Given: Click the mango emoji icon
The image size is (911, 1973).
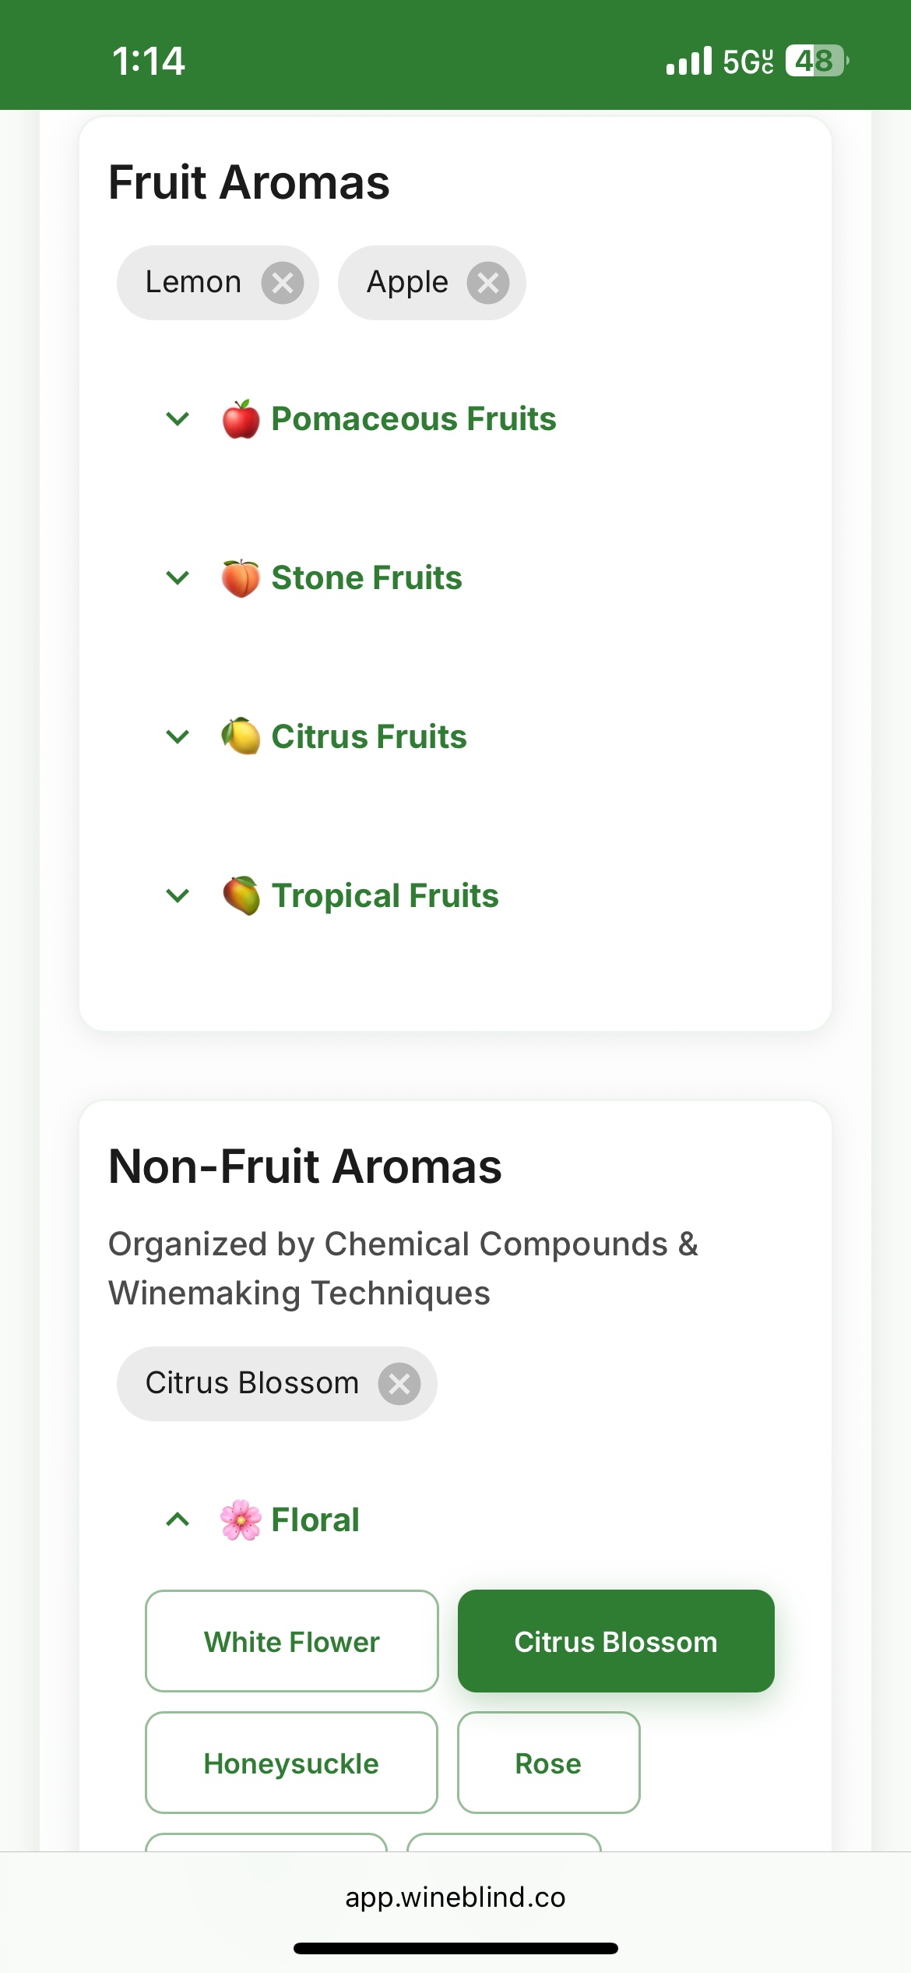Looking at the screenshot, I should pyautogui.click(x=241, y=896).
